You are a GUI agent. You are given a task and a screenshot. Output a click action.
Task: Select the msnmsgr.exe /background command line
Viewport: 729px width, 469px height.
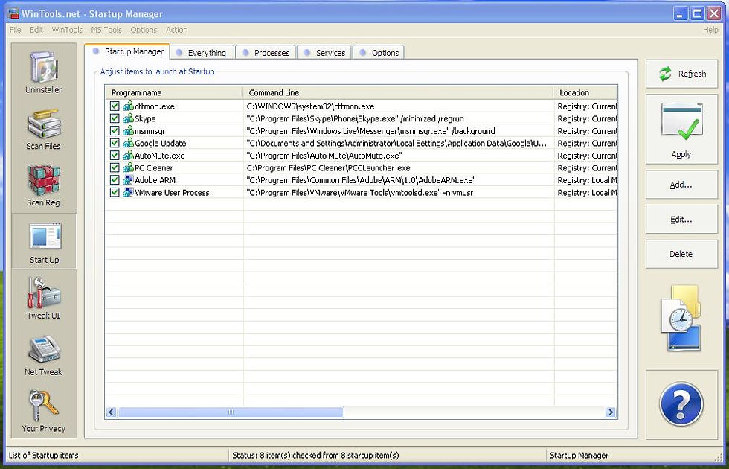coord(370,131)
